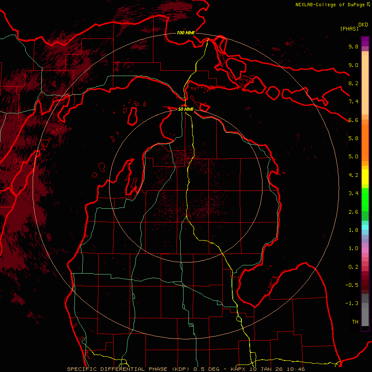The width and height of the screenshot is (372, 372).
Task: Click the TH threshold label
Action: click(355, 322)
